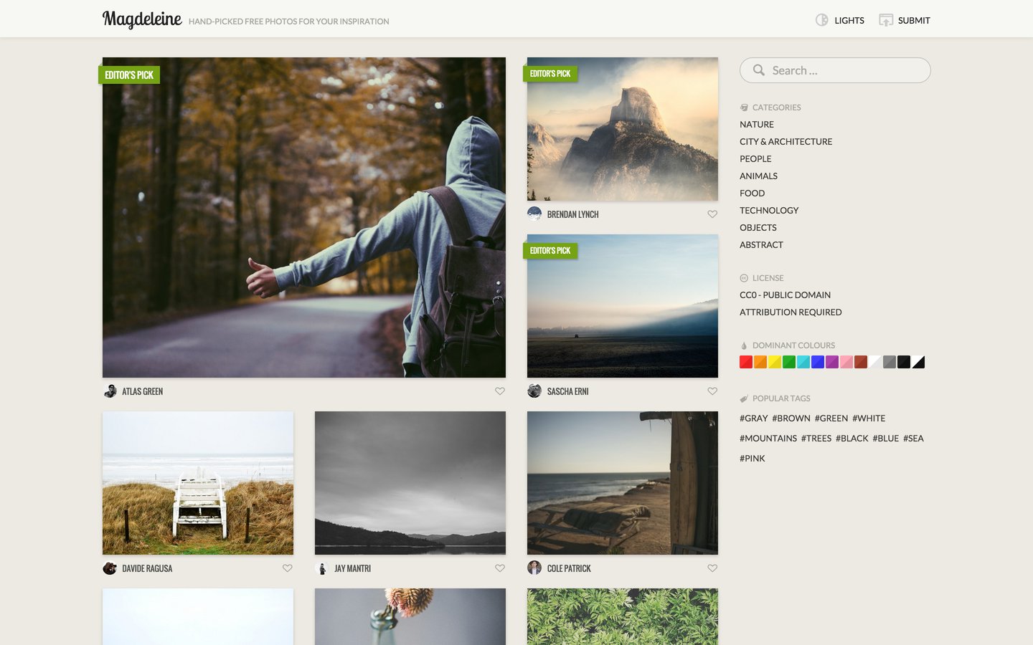This screenshot has height=645, width=1033.
Task: Toggle the Lights mode icon
Action: point(822,20)
